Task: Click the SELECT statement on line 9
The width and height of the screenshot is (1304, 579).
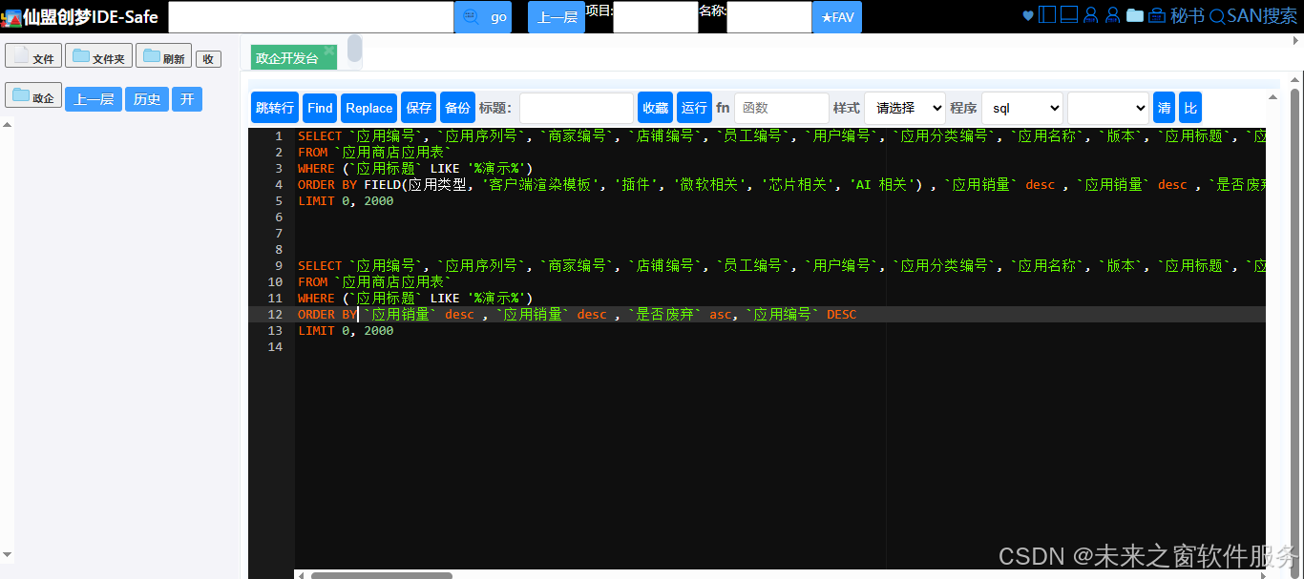Action: coord(782,265)
